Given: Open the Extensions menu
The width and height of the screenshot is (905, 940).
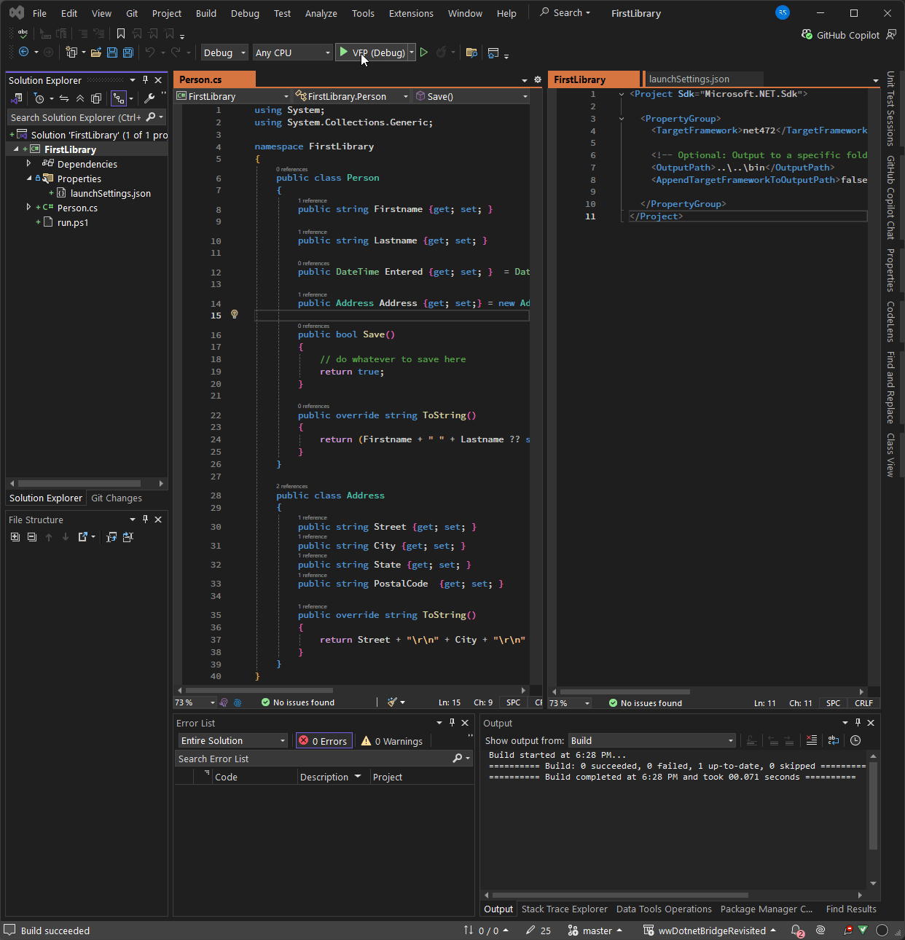Looking at the screenshot, I should 411,13.
